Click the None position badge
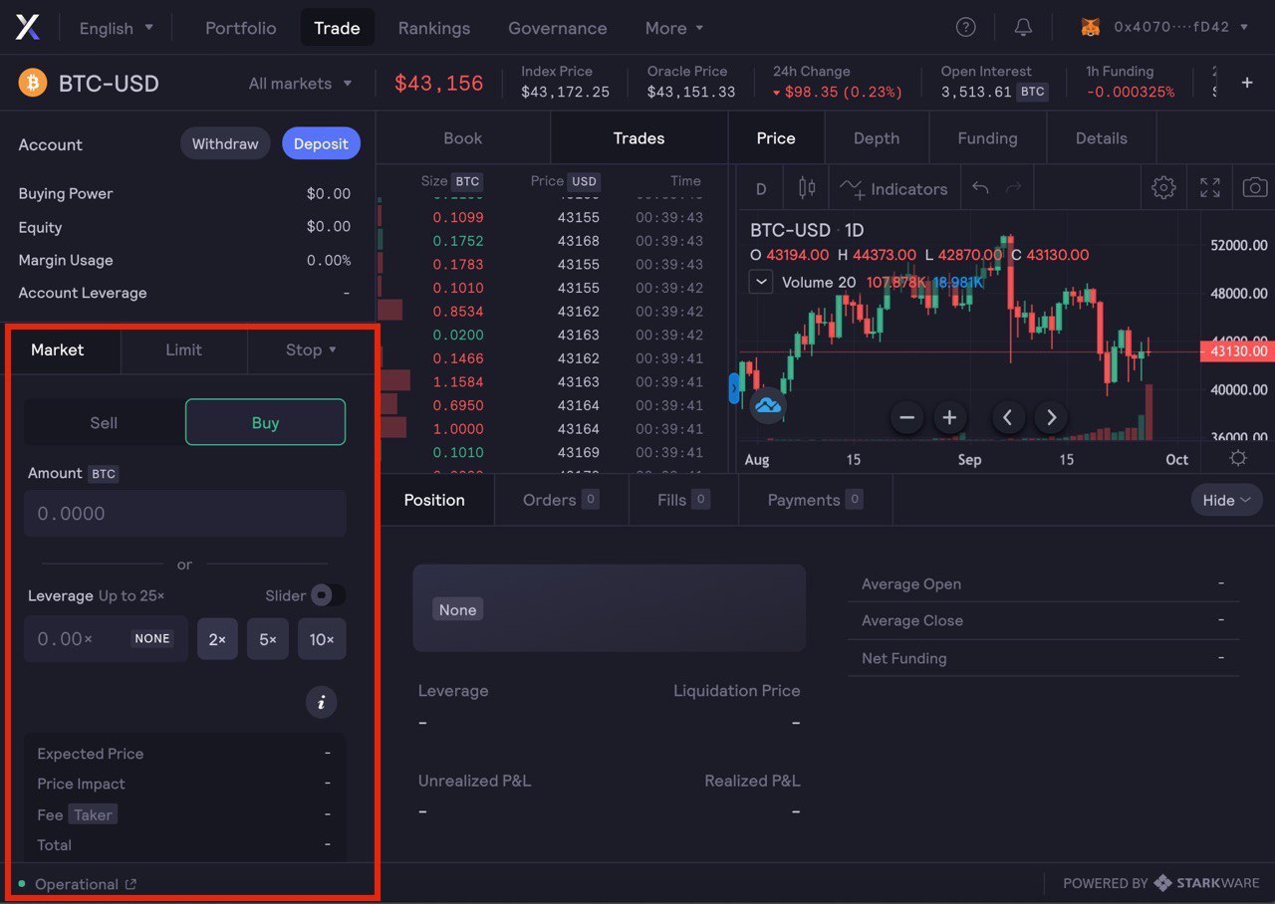 457,610
